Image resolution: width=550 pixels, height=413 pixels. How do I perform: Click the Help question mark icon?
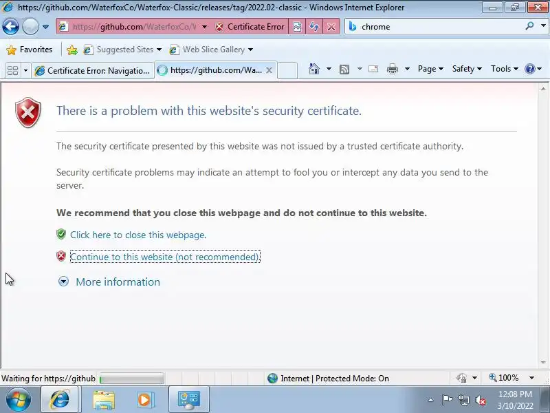point(529,69)
